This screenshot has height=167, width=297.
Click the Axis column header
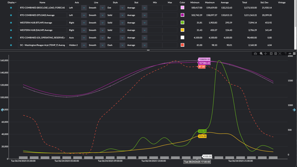pos(77,3)
